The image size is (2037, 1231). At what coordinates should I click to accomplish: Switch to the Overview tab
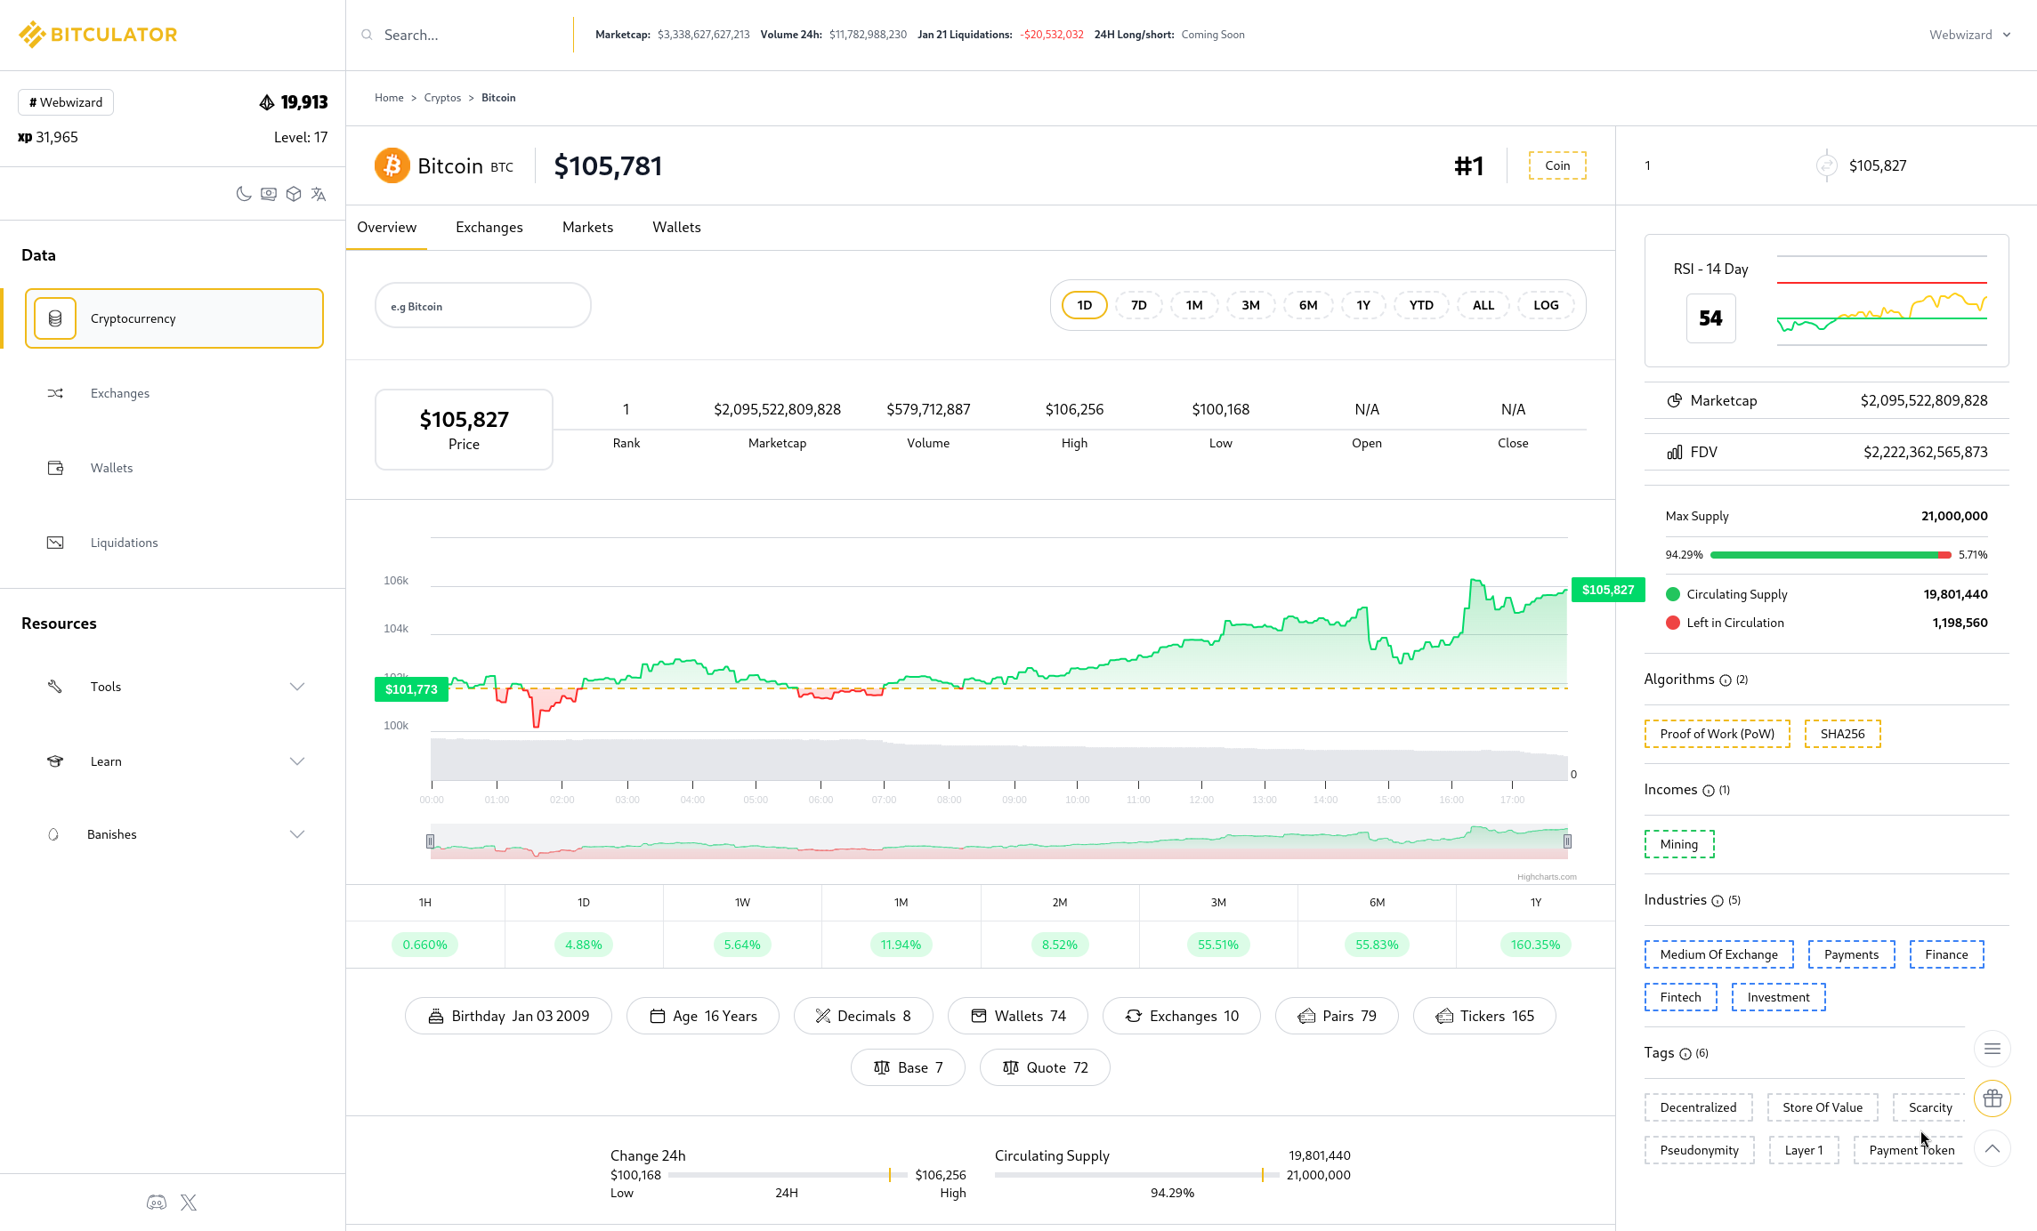386,228
